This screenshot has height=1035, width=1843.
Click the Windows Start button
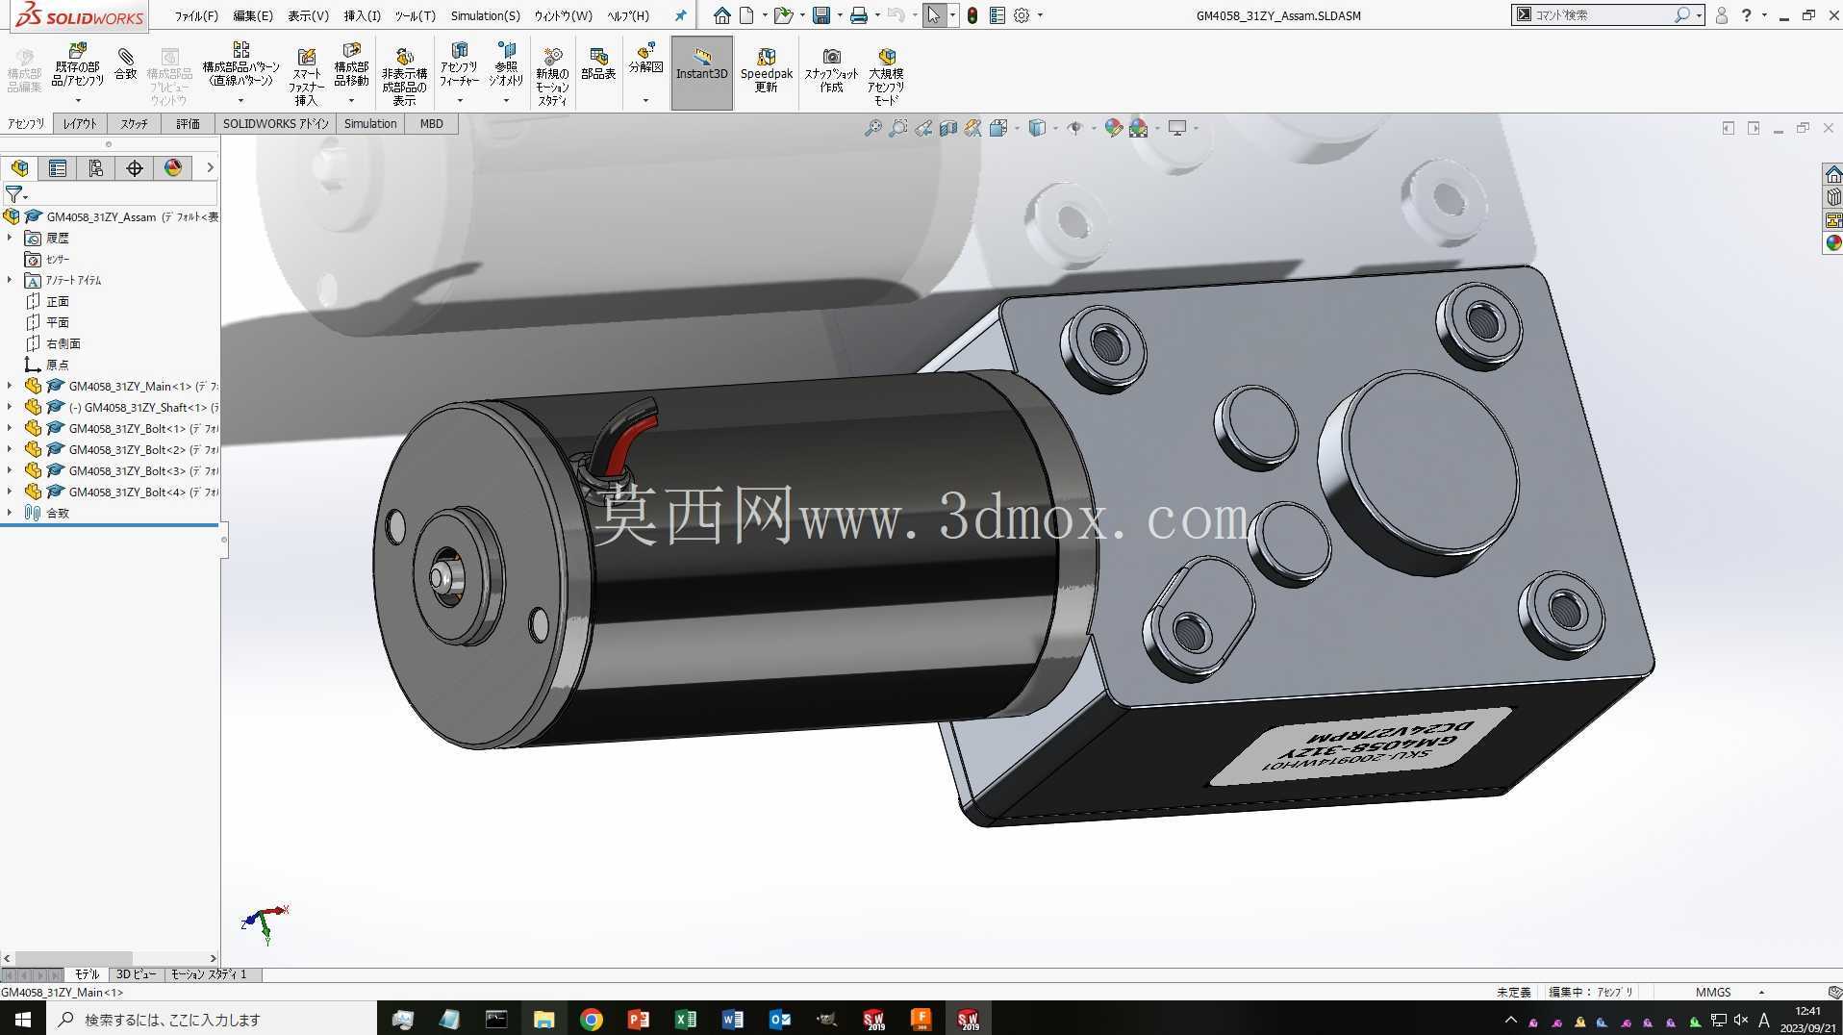[23, 1019]
